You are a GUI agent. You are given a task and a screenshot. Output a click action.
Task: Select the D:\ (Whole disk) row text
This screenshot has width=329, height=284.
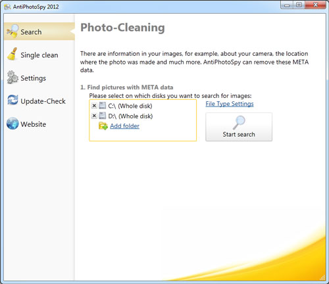pos(130,116)
